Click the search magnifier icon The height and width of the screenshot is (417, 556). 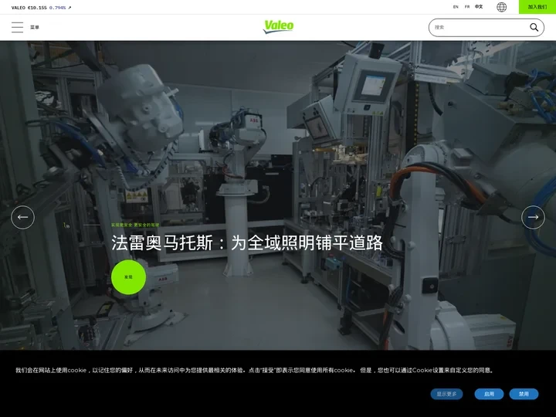point(534,27)
